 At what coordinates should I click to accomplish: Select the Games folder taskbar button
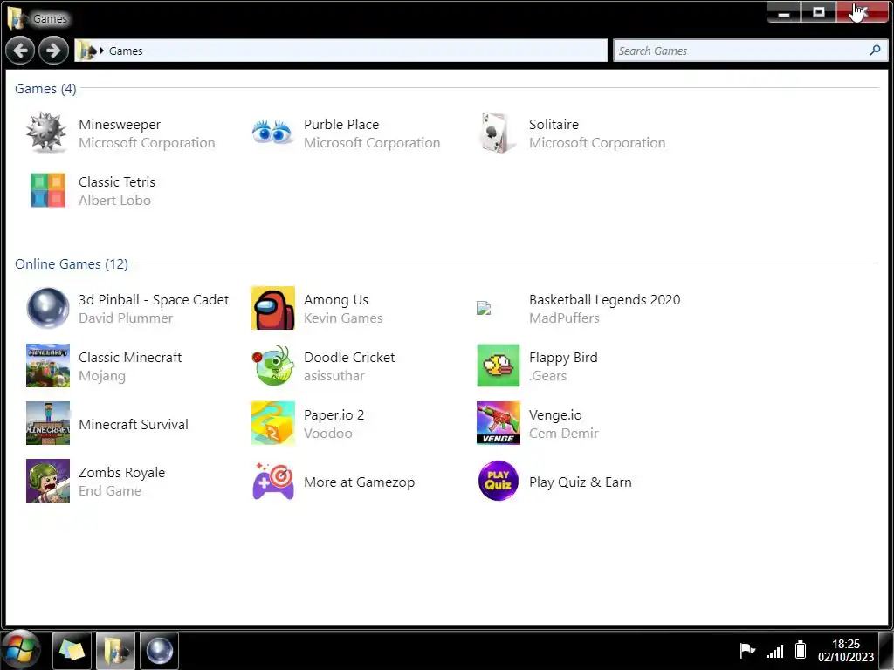(116, 650)
